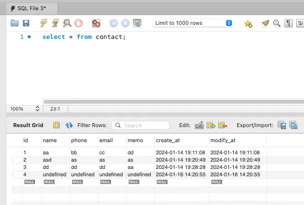Open SQL script file folder icon
The height and width of the screenshot is (205, 304).
tap(15, 23)
